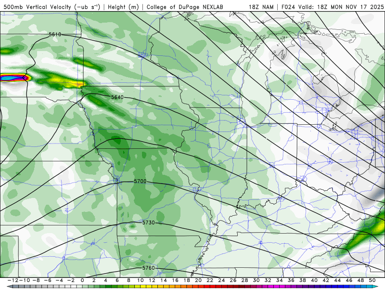Click the -8 color scale value
The width and height of the screenshot is (385, 289).
36,280
